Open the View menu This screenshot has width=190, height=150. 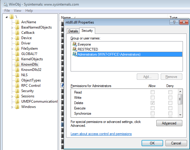[17, 11]
